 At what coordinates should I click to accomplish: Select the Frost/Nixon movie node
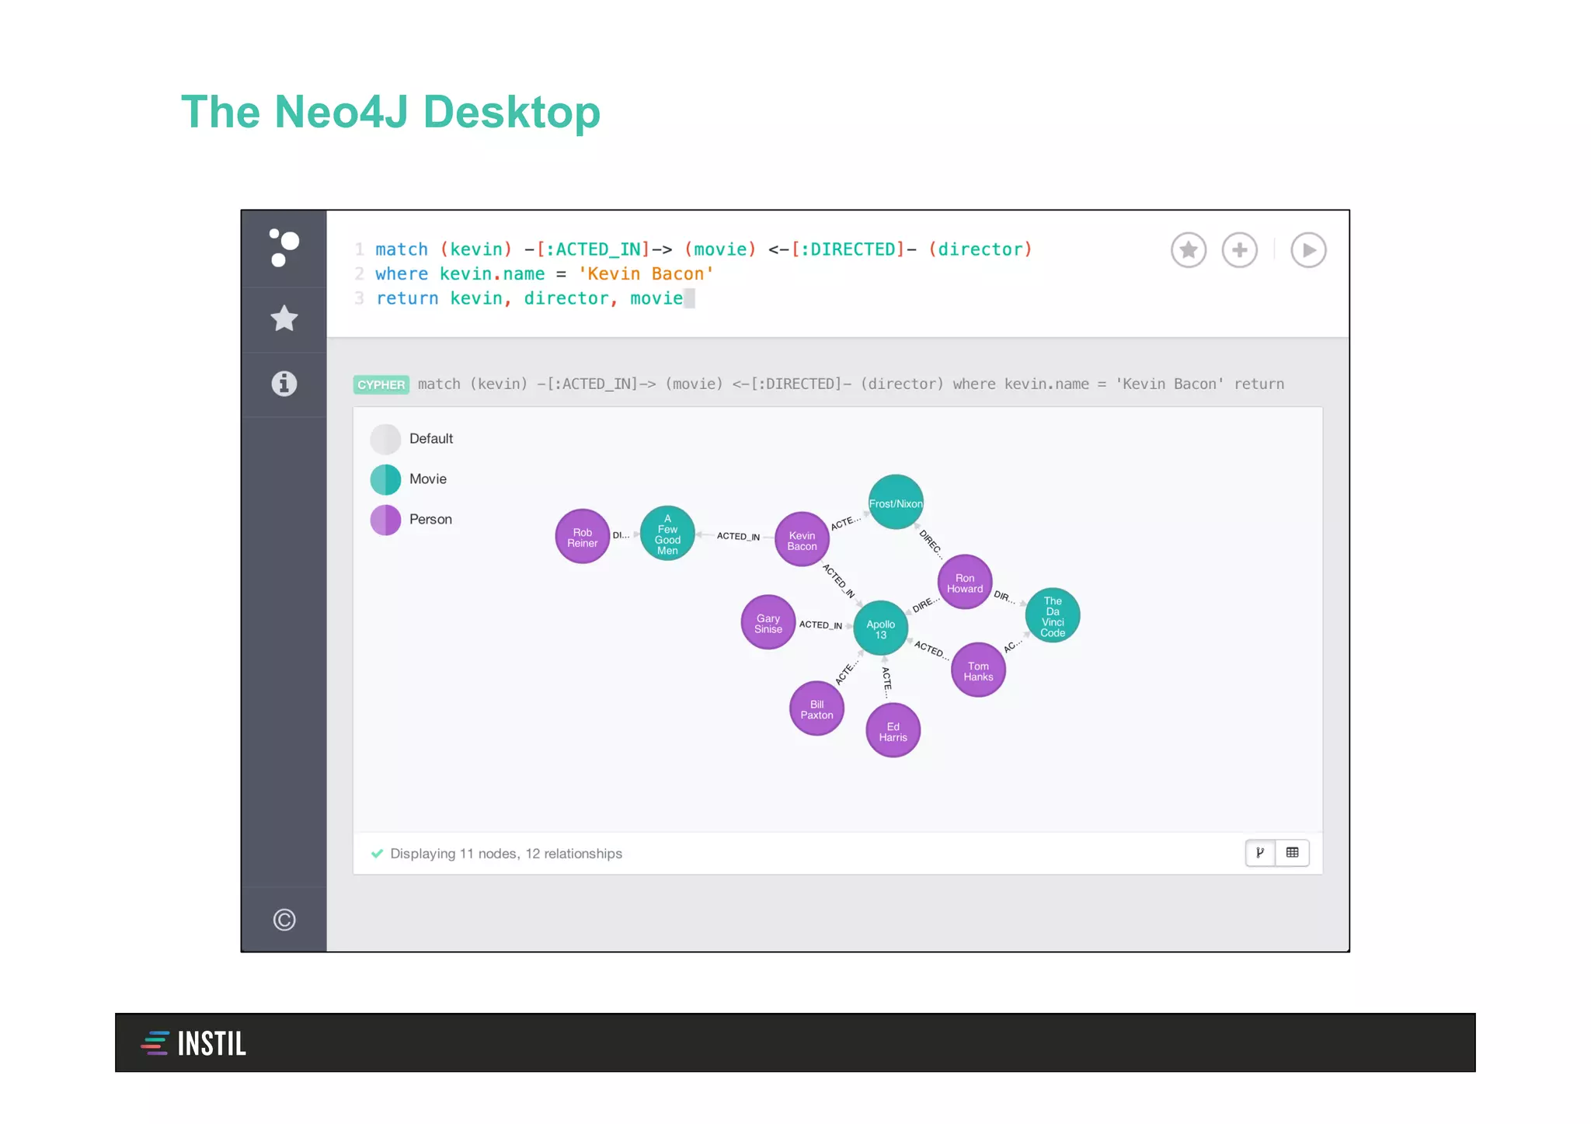click(896, 503)
